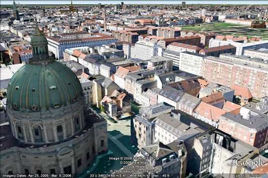Click the Imagery Dates status text
This screenshot has height=178, width=268.
coord(37,176)
